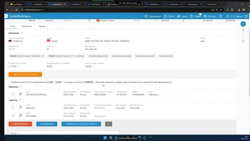
Task: Click the Турция flag icon in order row
Action: [x=98, y=20]
